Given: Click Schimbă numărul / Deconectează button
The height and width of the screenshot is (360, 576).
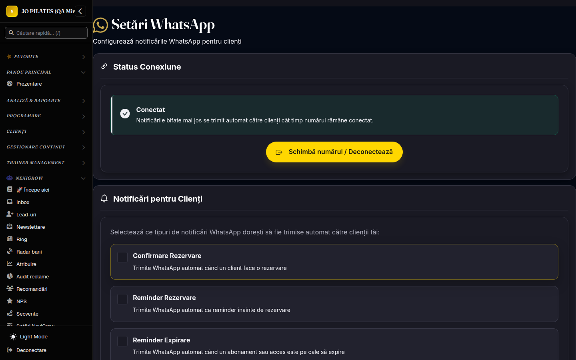Looking at the screenshot, I should click(334, 152).
